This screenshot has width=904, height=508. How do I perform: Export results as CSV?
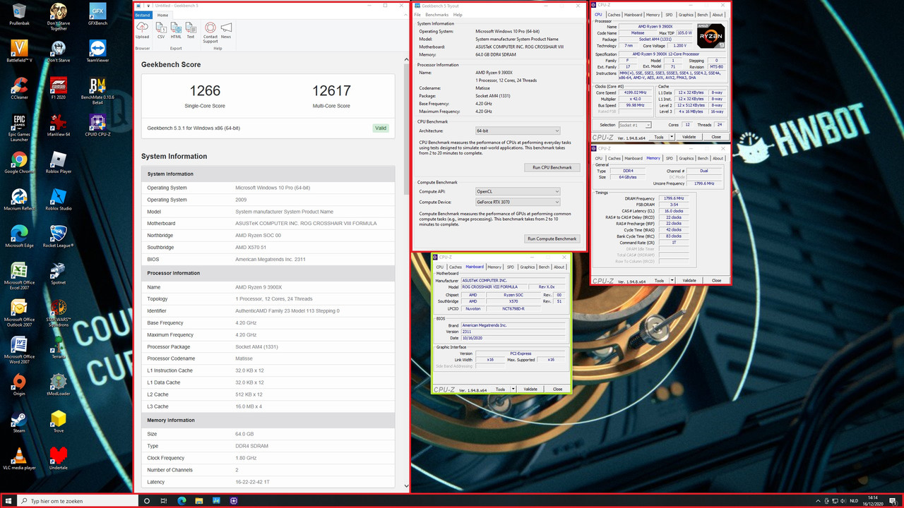pos(161,30)
